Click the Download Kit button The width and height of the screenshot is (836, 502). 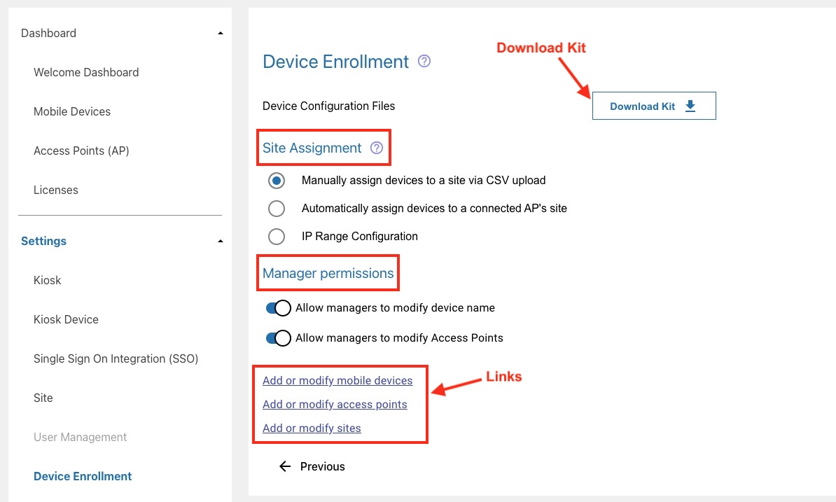(x=653, y=106)
